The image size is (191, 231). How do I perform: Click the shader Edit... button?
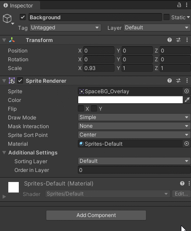181,194
